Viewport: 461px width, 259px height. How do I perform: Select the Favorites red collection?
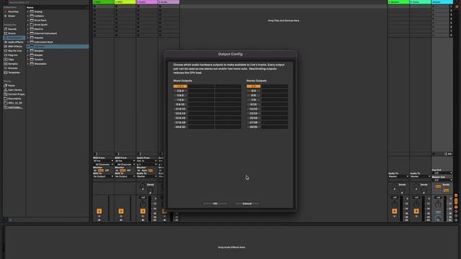click(12, 12)
